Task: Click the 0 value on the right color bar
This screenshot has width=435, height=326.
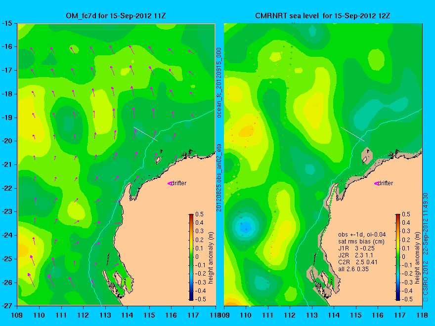Action: 404,257
